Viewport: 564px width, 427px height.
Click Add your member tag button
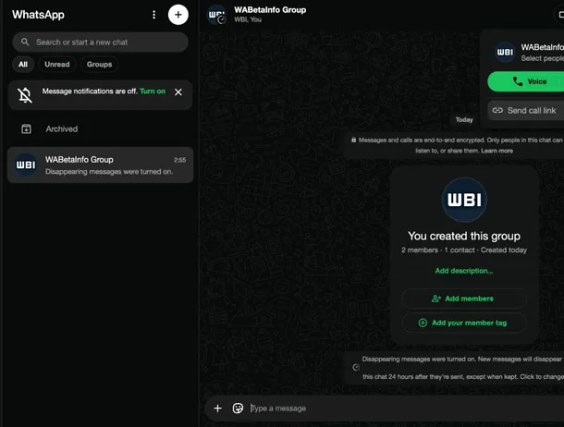coord(464,323)
